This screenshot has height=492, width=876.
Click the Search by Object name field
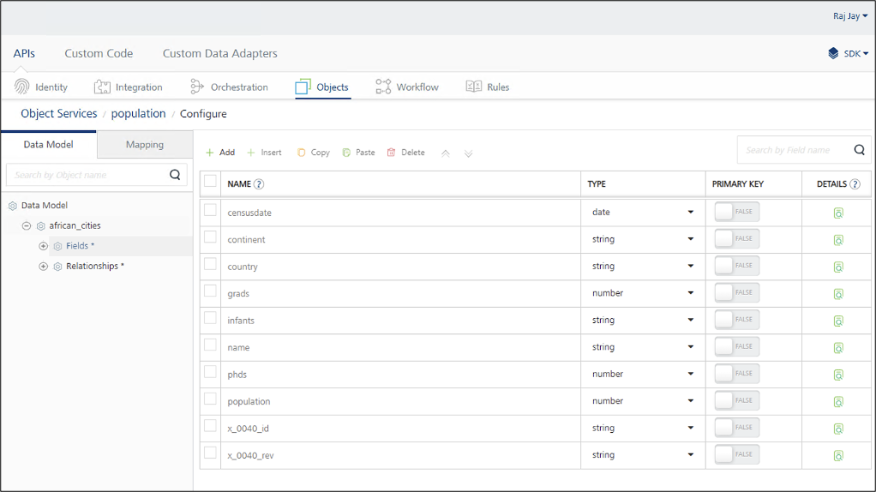[87, 175]
